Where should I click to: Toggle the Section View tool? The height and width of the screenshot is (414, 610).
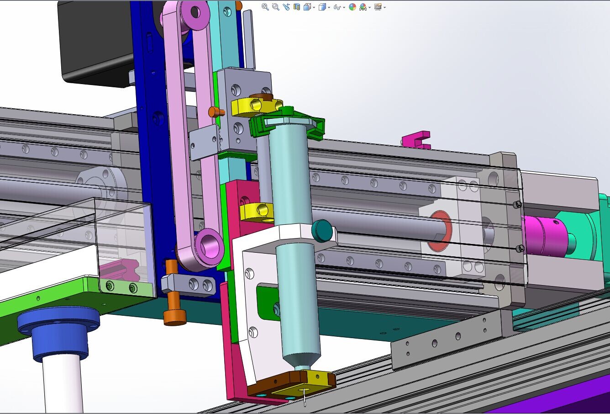297,6
